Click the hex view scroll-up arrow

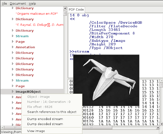click(x=161, y=81)
